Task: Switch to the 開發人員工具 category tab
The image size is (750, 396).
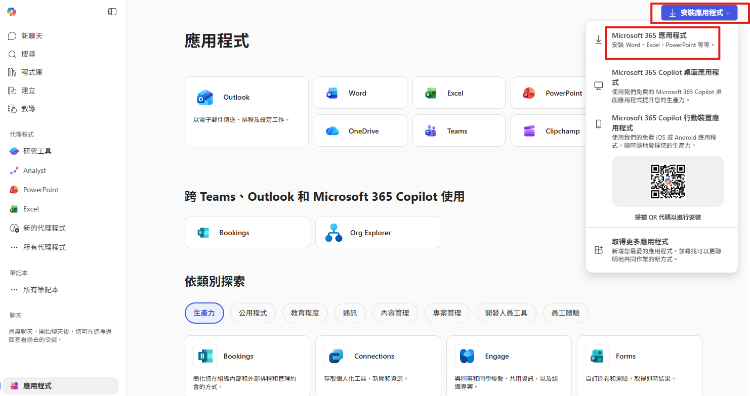Action: (507, 313)
